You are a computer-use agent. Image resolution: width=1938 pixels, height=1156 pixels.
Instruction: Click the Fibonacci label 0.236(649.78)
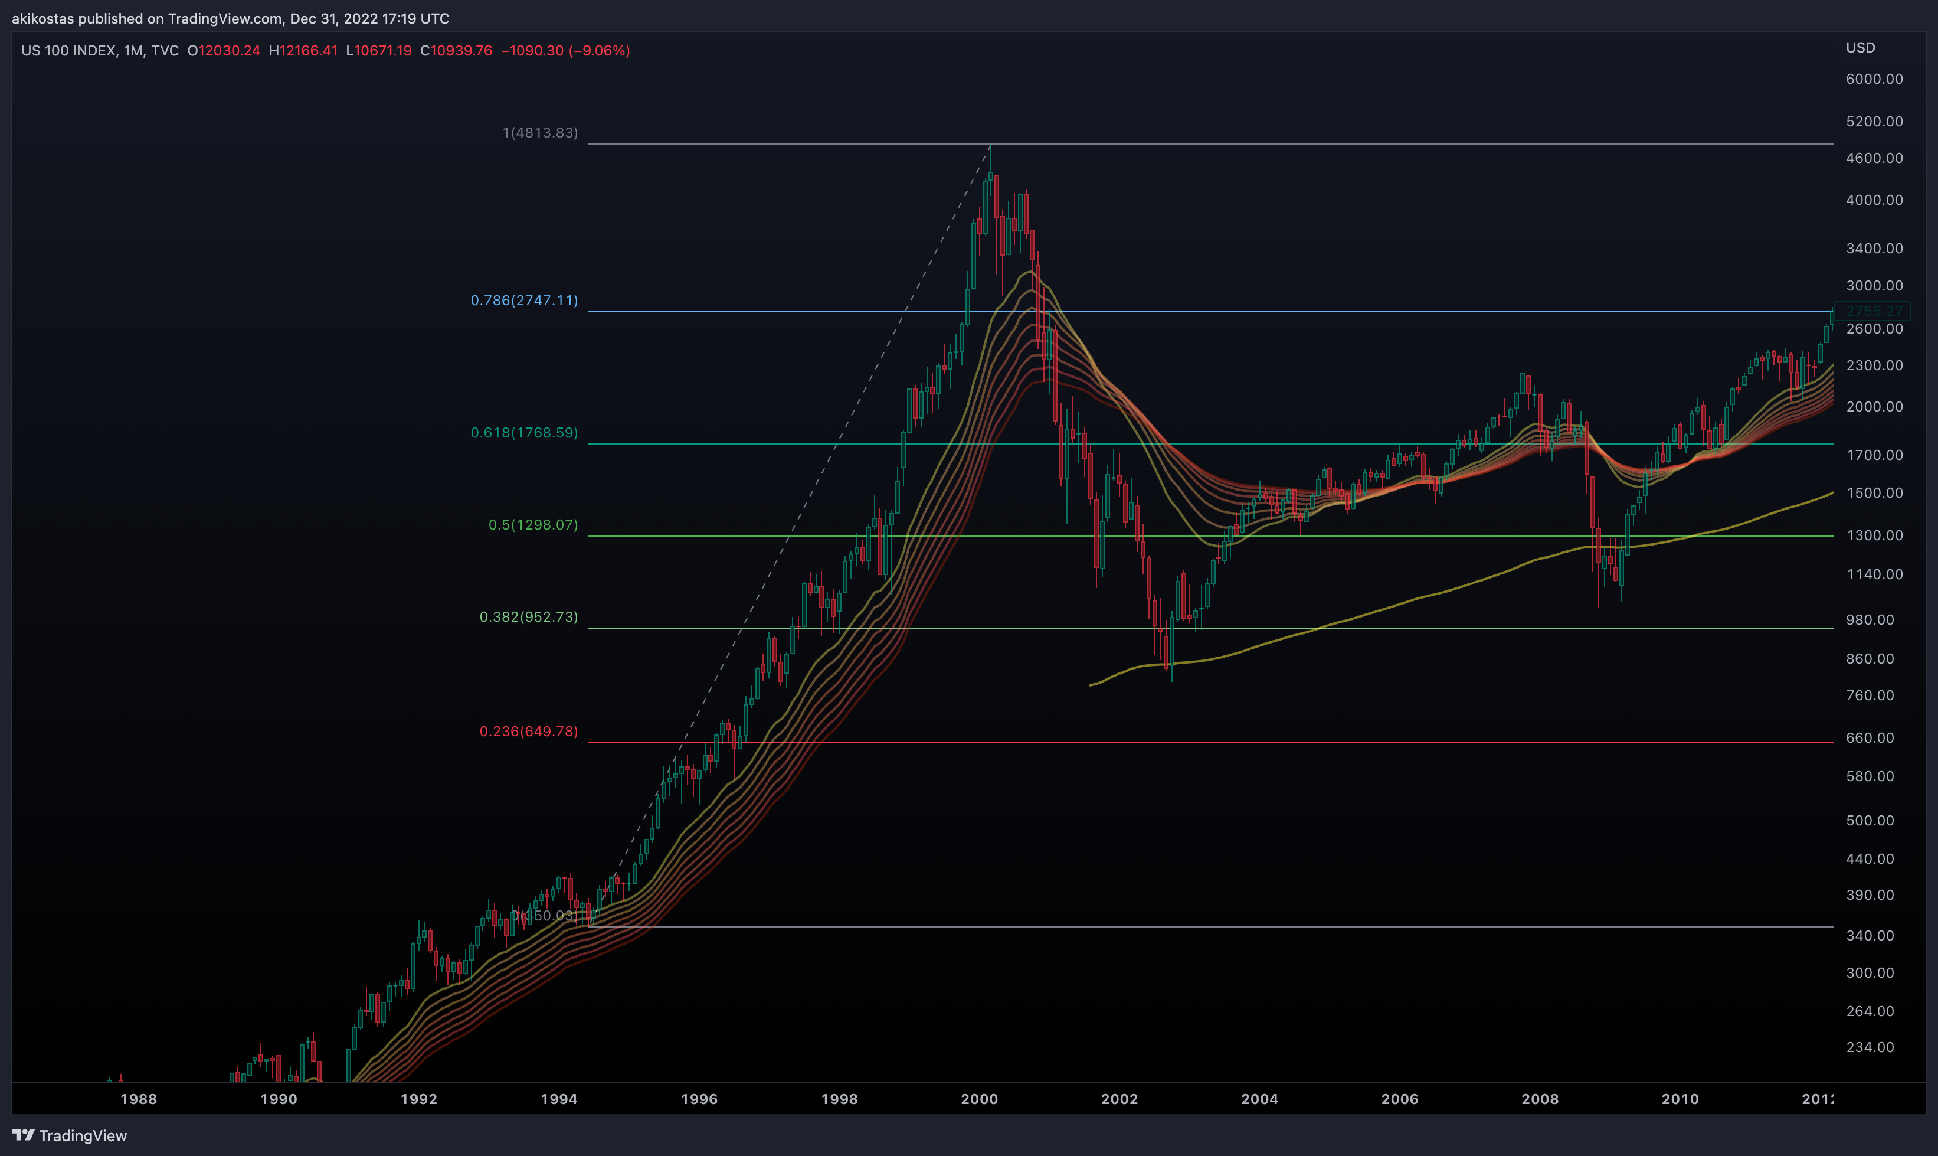click(529, 731)
